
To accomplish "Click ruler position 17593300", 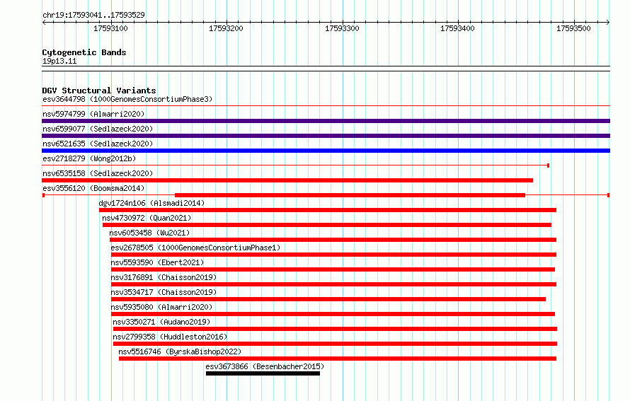I will pos(342,28).
